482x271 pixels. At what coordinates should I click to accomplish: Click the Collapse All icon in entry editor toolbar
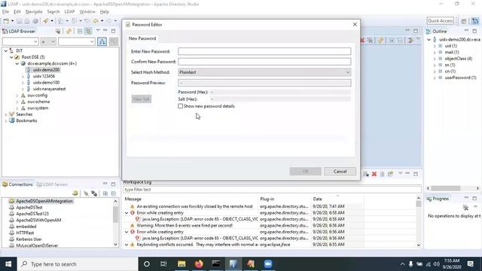pyautogui.click(x=400, y=40)
